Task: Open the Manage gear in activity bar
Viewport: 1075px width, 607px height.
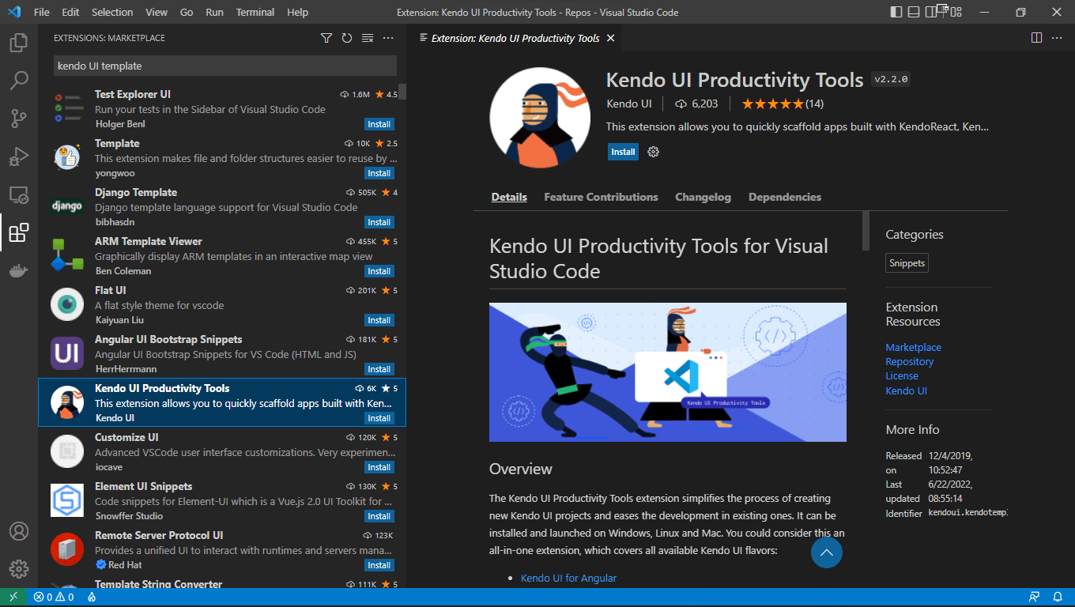Action: 19,569
